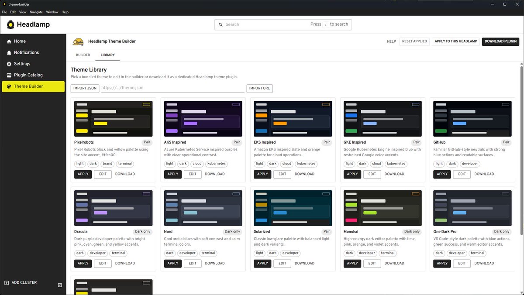Click the Solarized teal preview thumbnail
The image size is (524, 295).
click(x=293, y=208)
